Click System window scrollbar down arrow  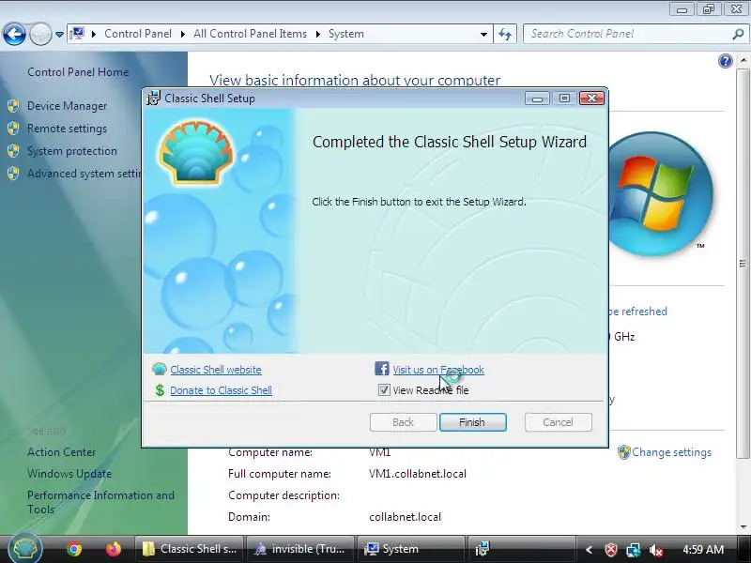point(743,527)
